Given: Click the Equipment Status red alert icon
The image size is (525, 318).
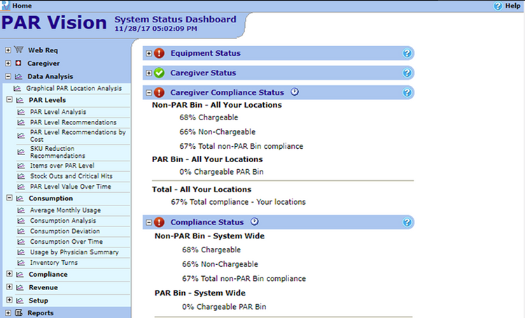Looking at the screenshot, I should [160, 53].
